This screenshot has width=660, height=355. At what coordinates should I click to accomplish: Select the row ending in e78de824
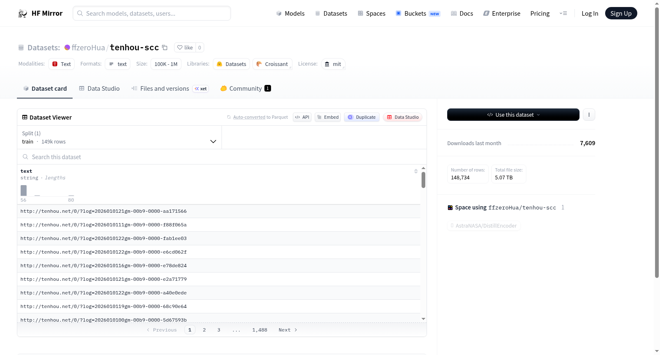[219, 266]
